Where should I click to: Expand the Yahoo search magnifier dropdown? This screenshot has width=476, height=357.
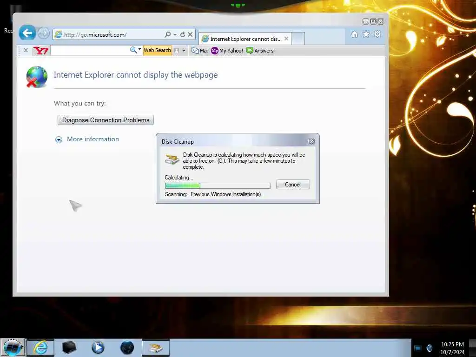tap(139, 49)
